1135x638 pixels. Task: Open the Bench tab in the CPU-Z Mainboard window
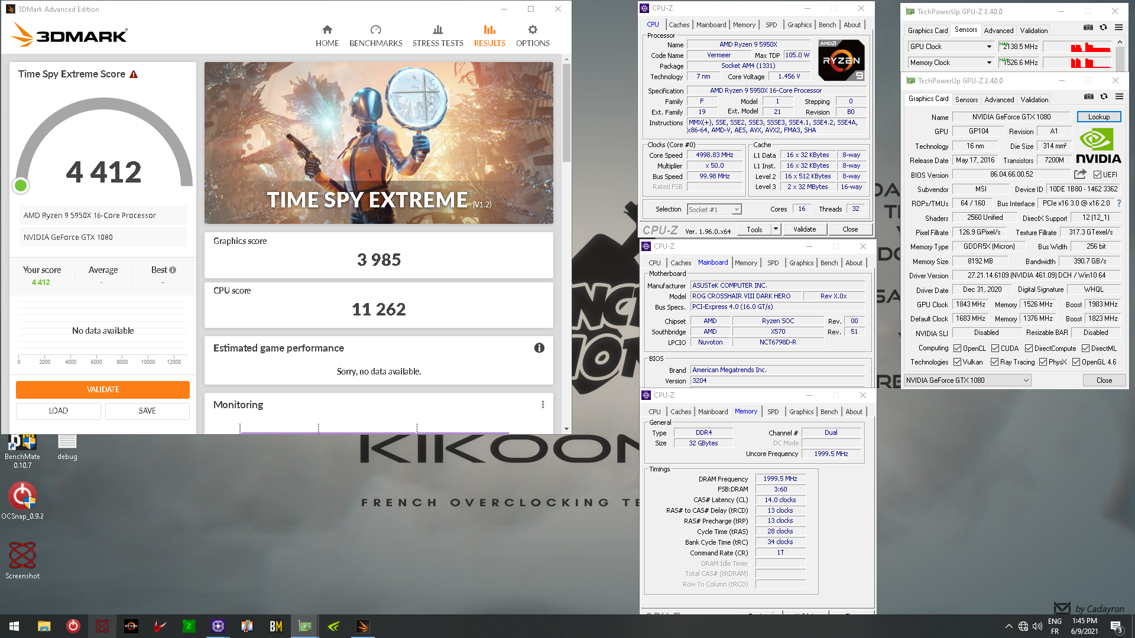(829, 263)
